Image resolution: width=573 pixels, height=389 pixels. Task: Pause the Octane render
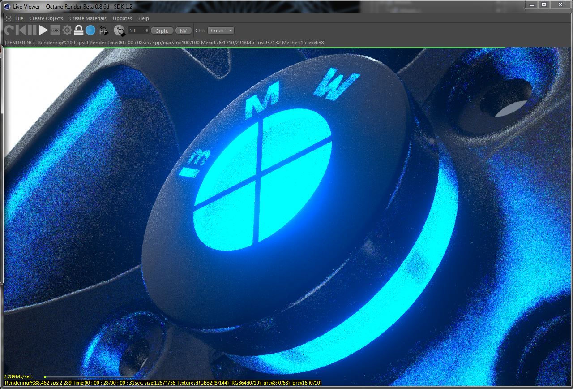32,30
